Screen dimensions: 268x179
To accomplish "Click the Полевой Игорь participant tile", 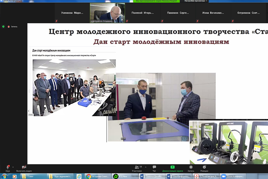I will coord(143,13).
